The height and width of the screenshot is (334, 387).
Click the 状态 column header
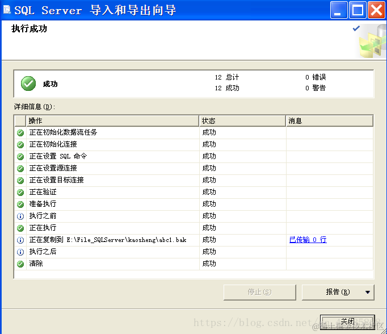(242, 121)
